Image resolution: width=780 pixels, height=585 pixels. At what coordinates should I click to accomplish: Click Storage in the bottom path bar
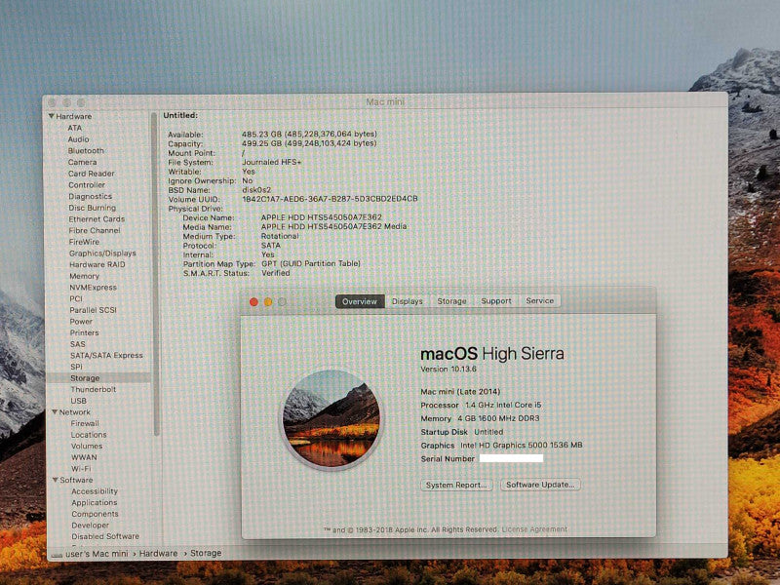point(206,553)
